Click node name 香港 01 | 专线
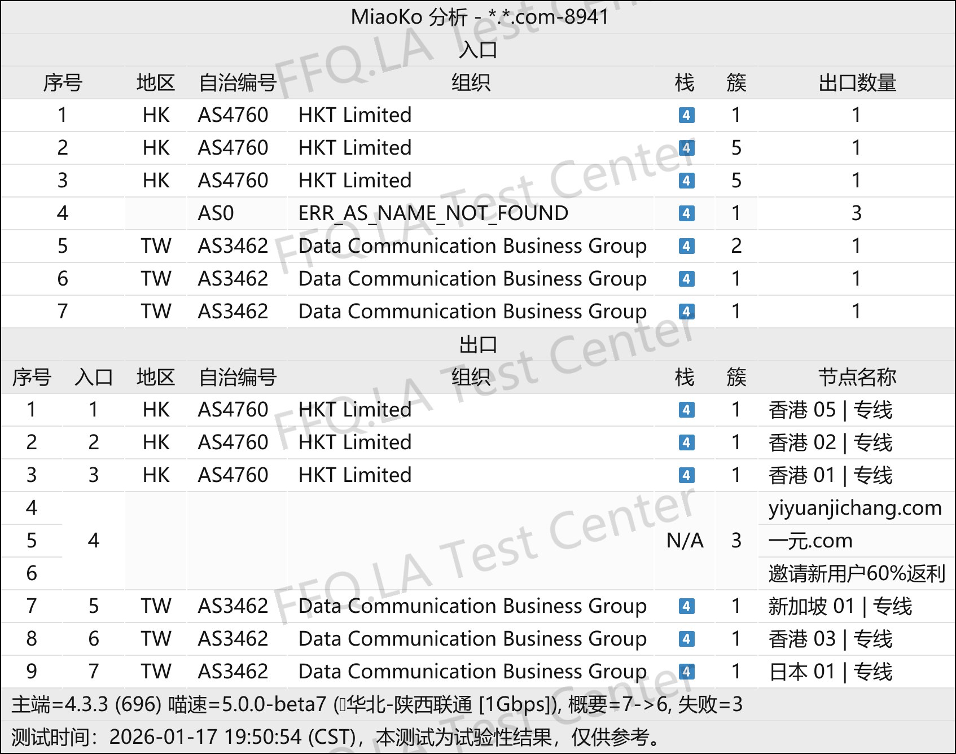Screen dimensions: 956x754 tap(830, 475)
